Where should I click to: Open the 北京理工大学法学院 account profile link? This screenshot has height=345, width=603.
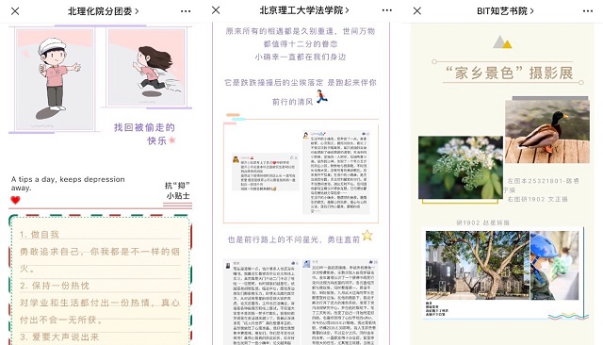click(x=303, y=10)
